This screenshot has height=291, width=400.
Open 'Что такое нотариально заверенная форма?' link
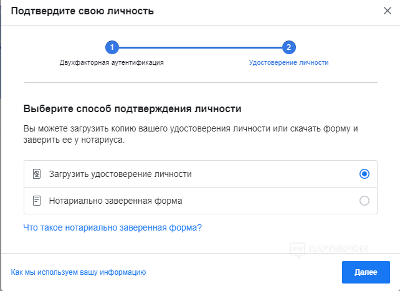[x=113, y=227]
